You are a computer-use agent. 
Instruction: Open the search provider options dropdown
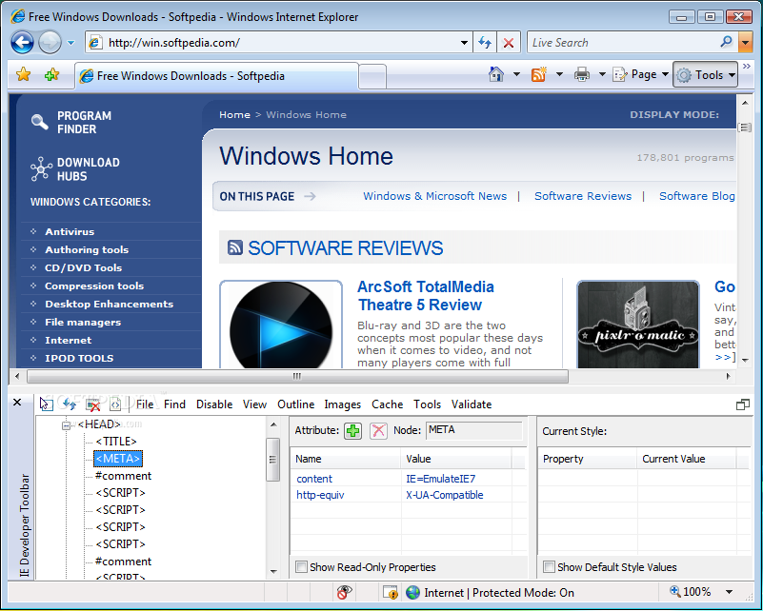[x=745, y=42]
